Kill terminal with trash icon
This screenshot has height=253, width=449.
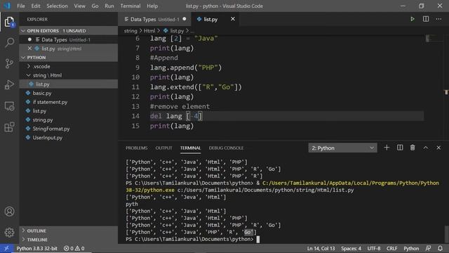[413, 148]
